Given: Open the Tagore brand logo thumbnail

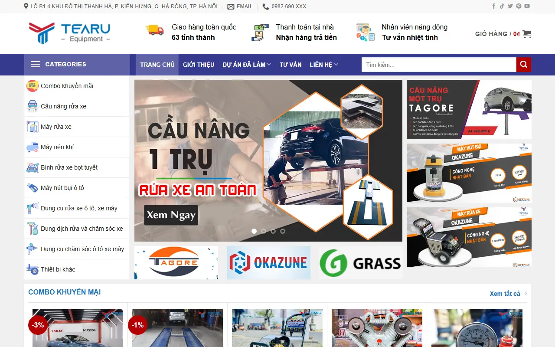Looking at the screenshot, I should pyautogui.click(x=176, y=263).
